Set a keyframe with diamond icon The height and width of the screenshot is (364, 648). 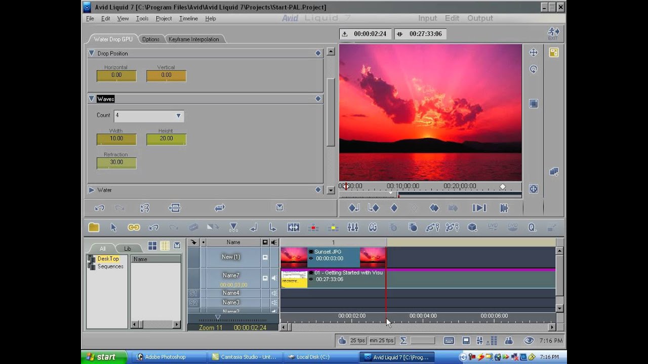pyautogui.click(x=394, y=208)
